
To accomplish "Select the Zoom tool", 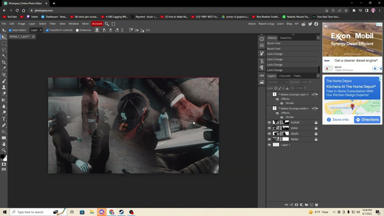I will (4, 150).
